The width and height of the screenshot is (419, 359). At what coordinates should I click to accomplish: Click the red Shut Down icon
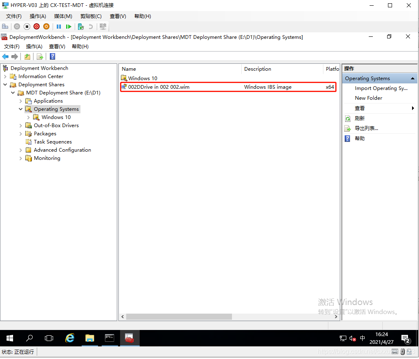coord(37,27)
